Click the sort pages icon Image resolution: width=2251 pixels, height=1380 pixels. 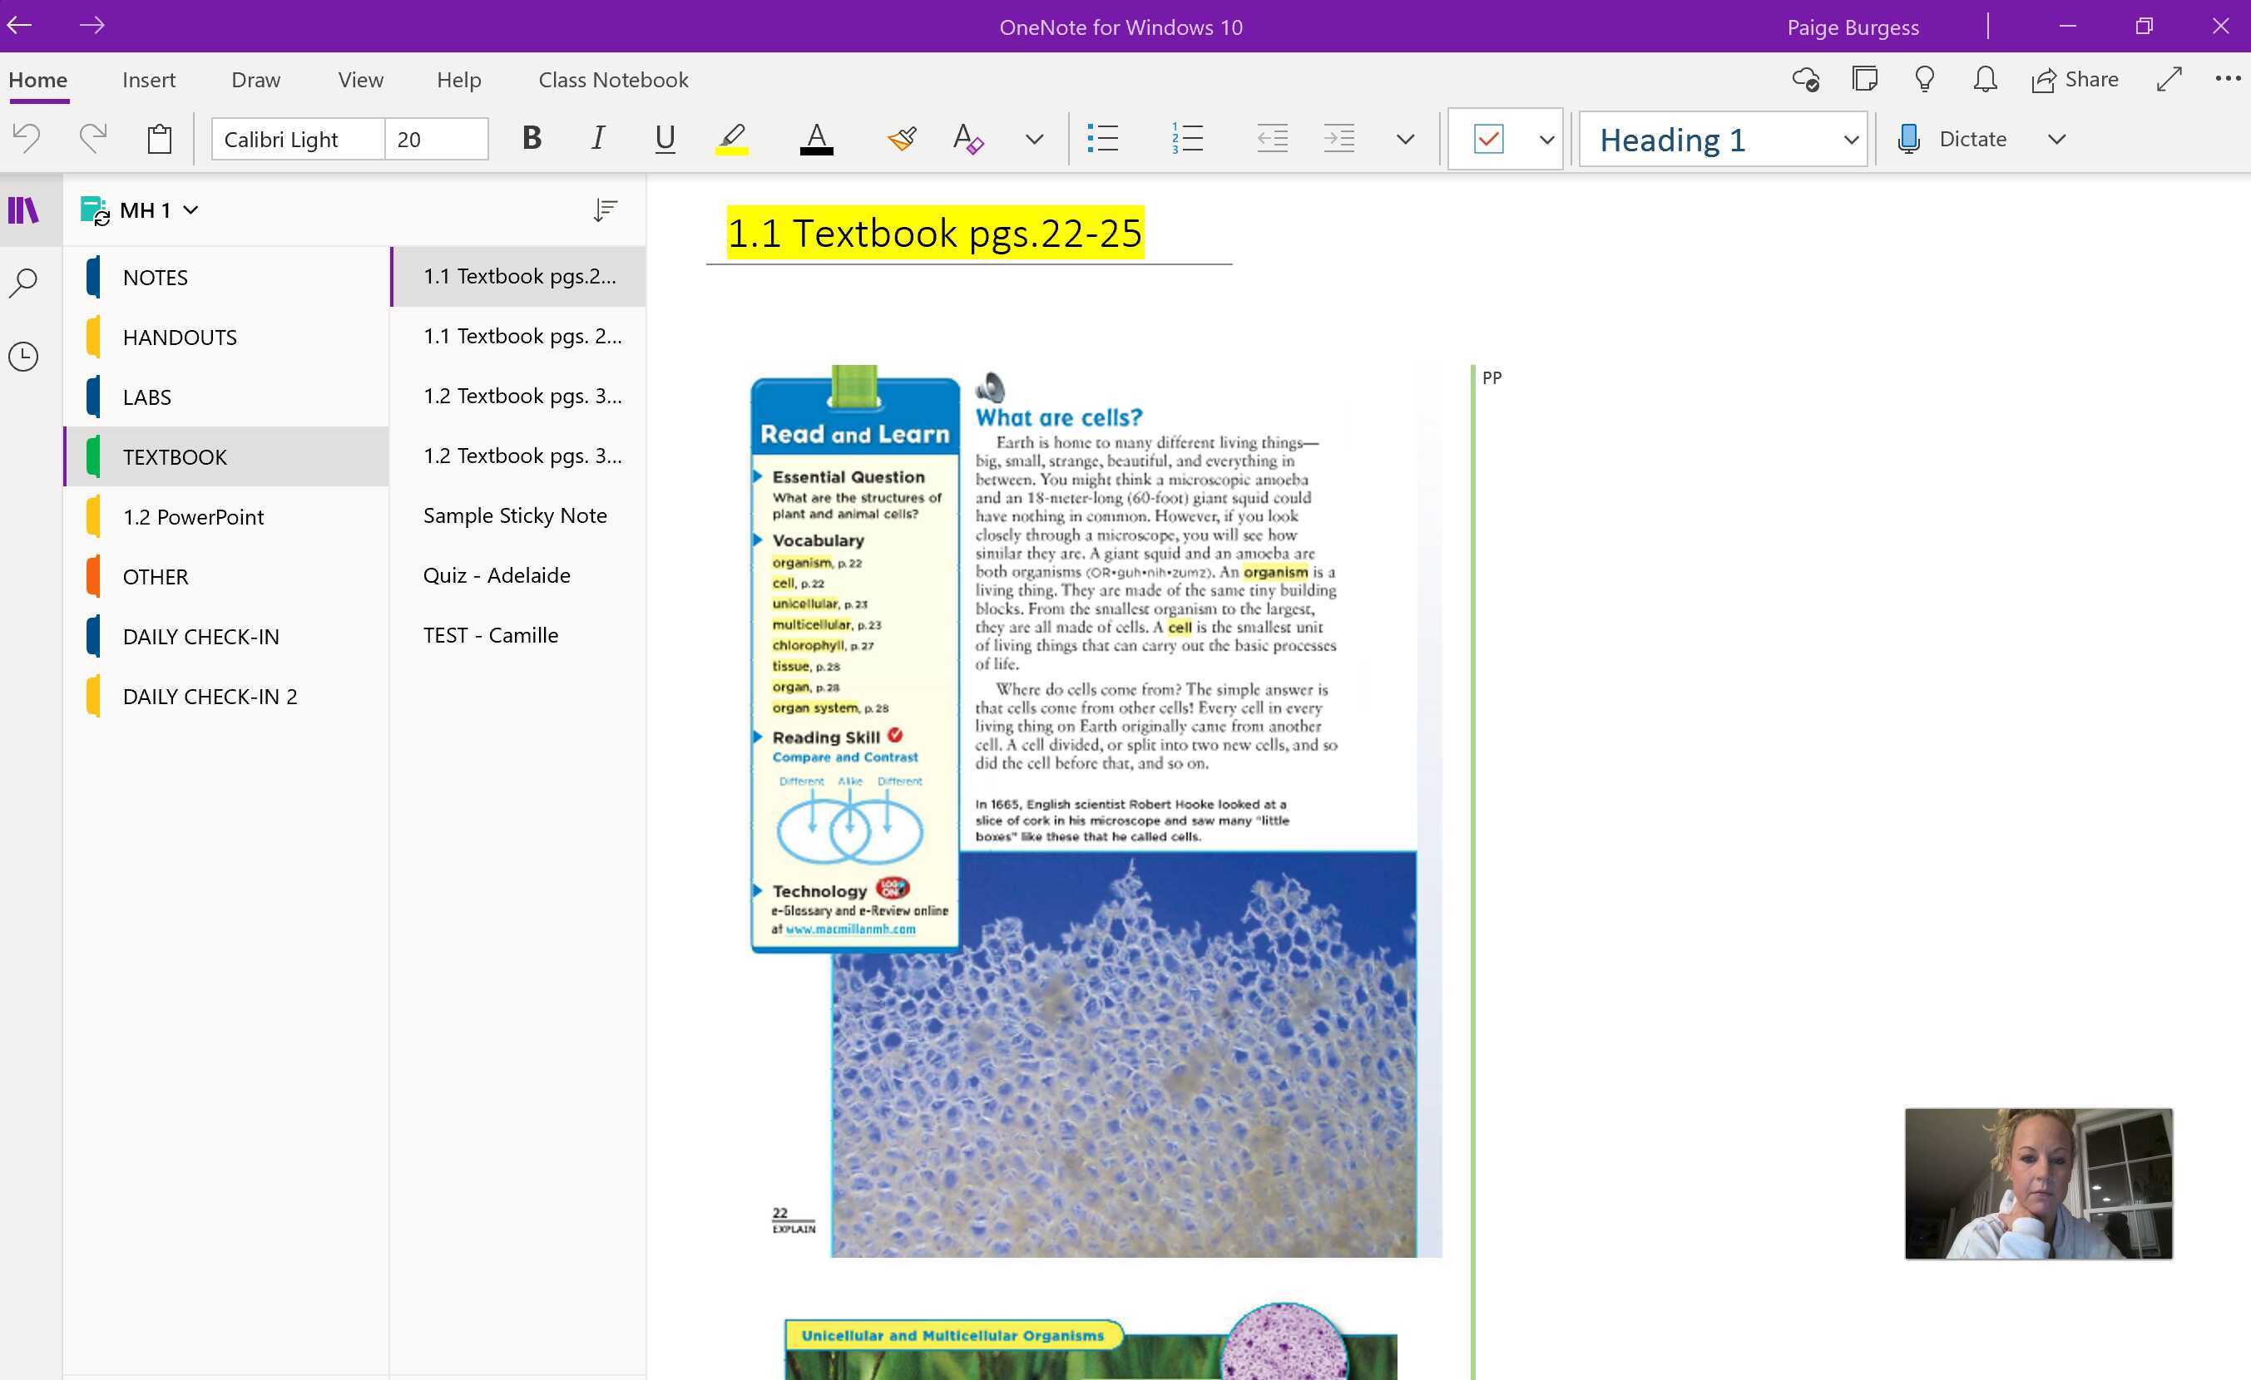coord(605,211)
